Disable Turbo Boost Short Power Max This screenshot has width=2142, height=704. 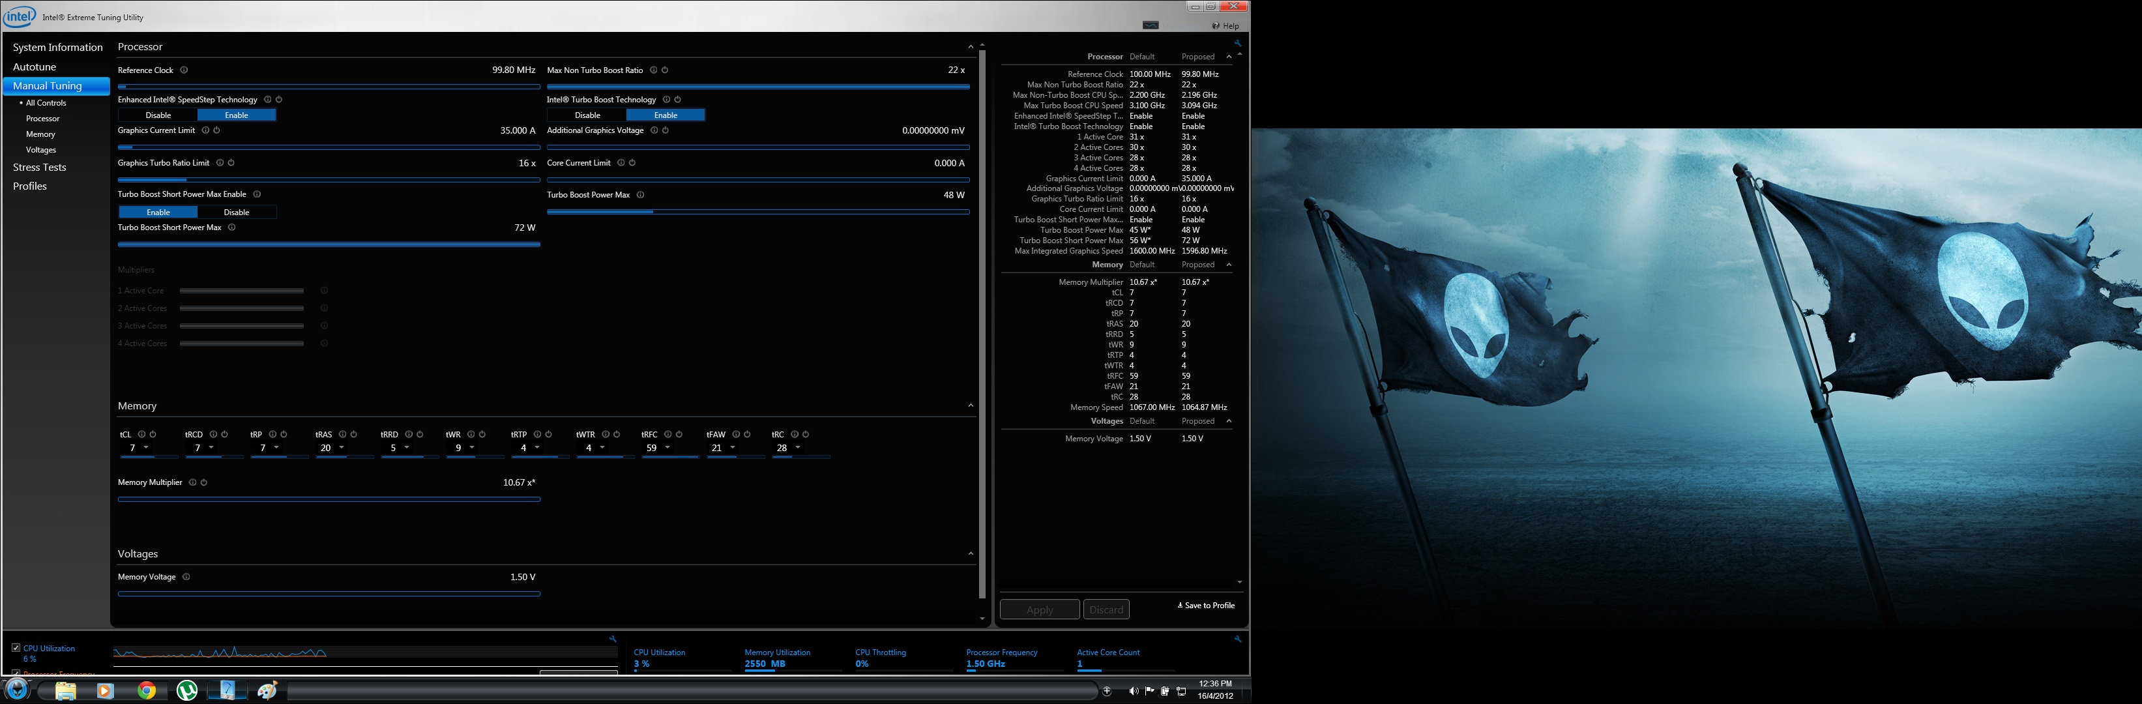tap(237, 212)
